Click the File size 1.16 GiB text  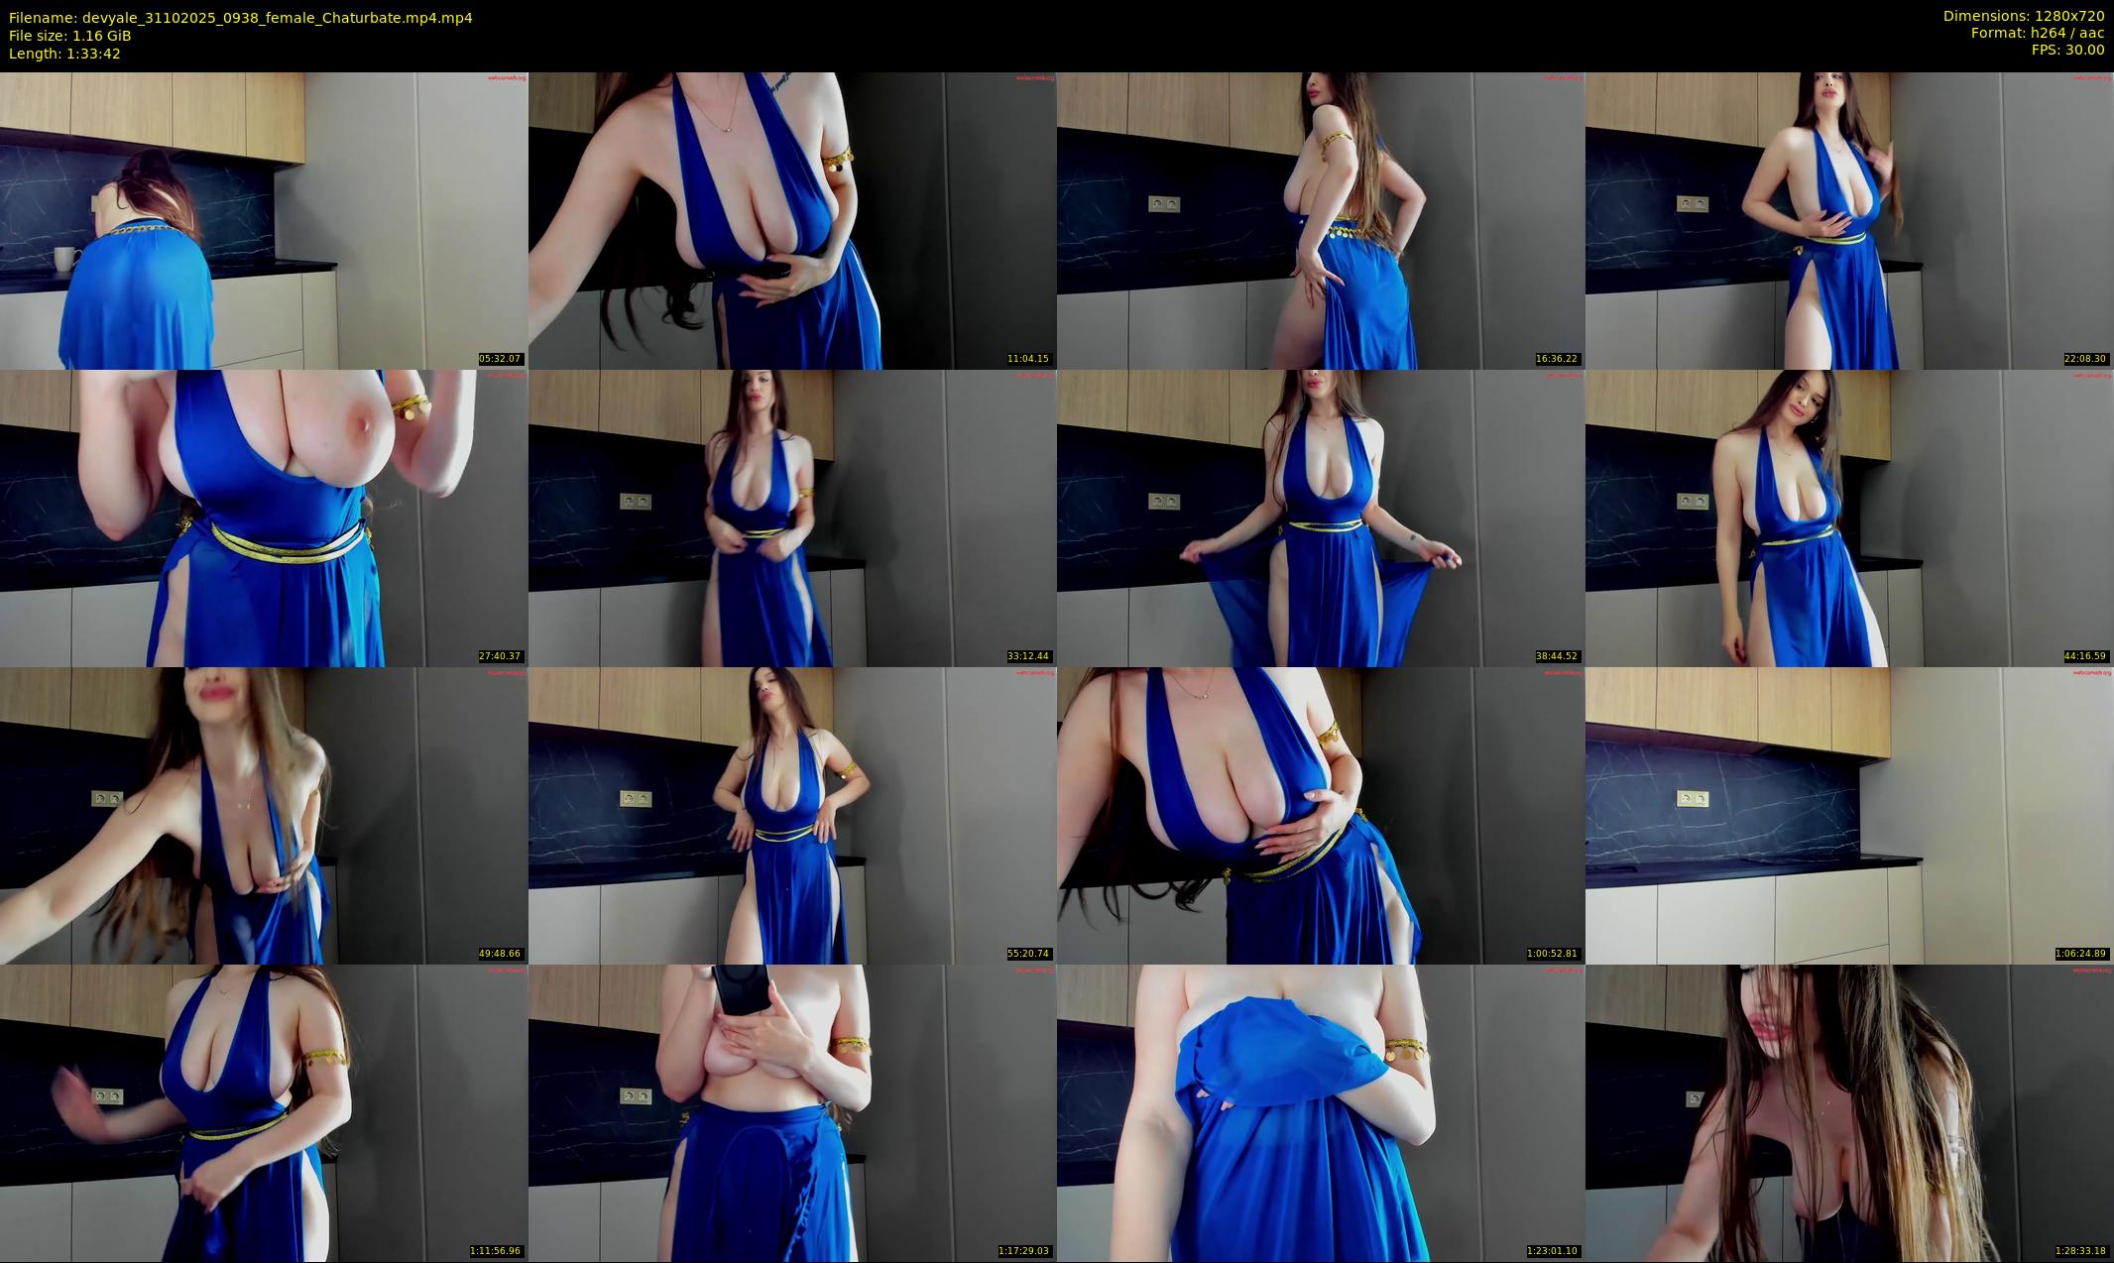point(69,36)
